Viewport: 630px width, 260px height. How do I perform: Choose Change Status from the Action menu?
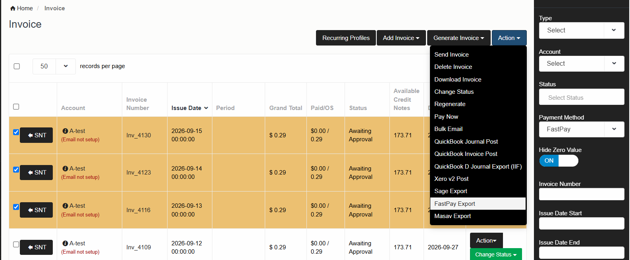(x=478, y=92)
